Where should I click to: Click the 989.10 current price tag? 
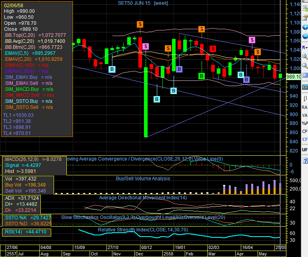(x=294, y=77)
